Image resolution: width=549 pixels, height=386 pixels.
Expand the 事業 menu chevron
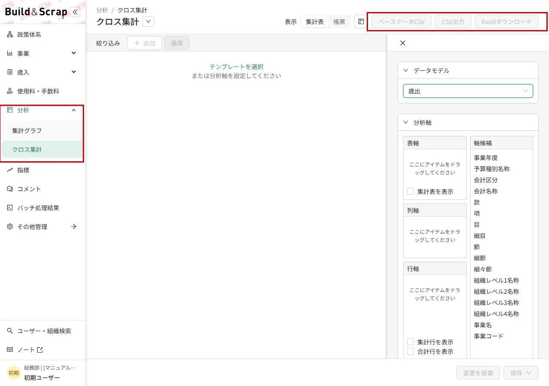click(x=74, y=53)
